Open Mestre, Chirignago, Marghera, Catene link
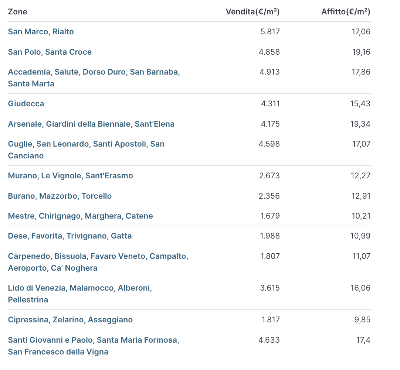 80,216
